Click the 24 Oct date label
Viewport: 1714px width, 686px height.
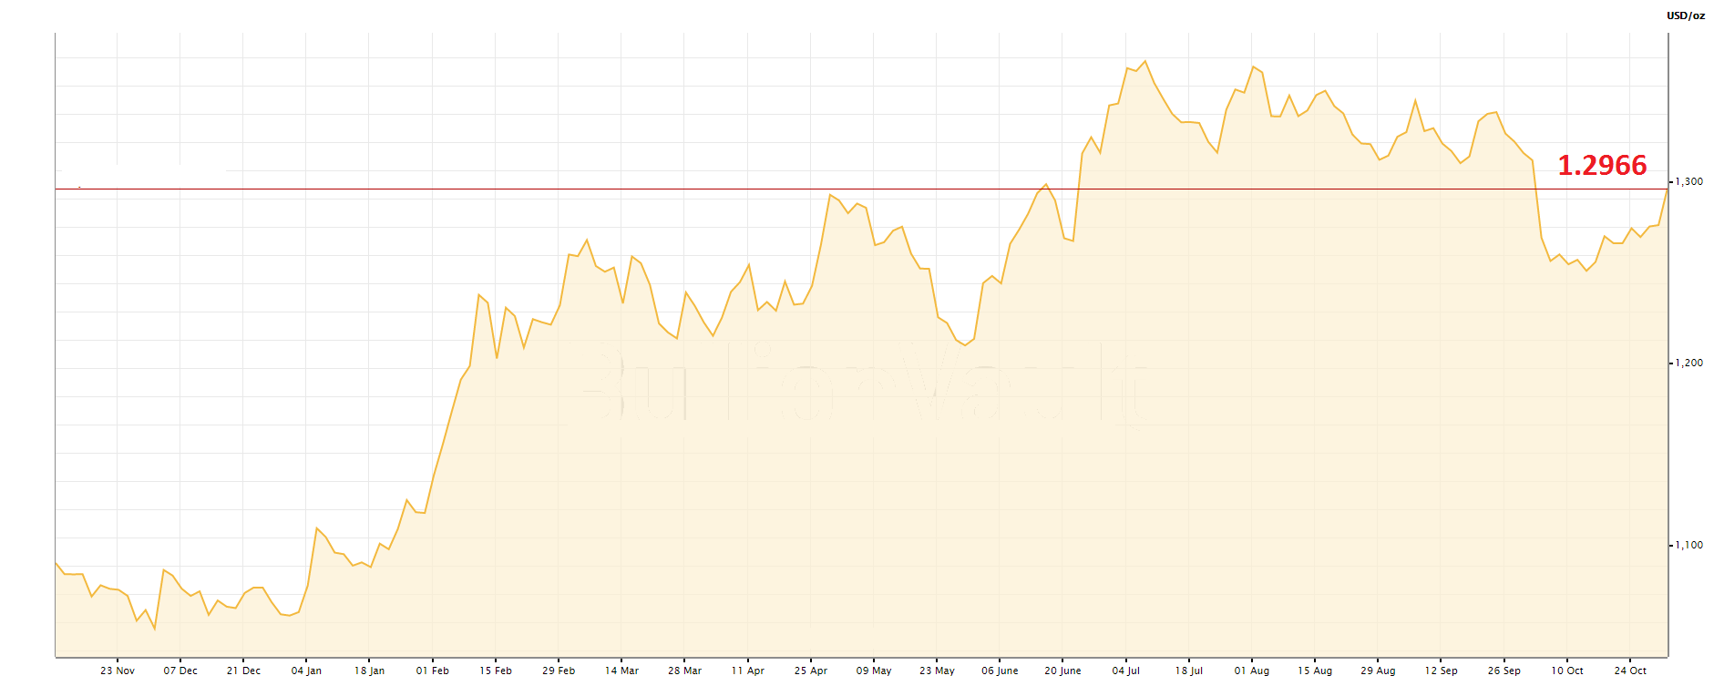(x=1630, y=671)
